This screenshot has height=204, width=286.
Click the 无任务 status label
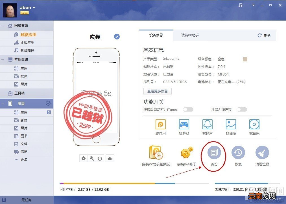27,200
